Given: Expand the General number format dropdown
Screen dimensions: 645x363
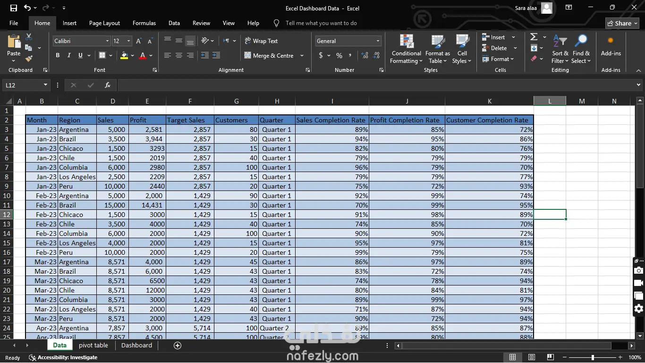Looking at the screenshot, I should 378,41.
